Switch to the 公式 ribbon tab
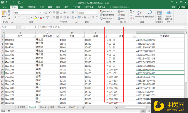Image resolution: width=188 pixels, height=113 pixels. pyautogui.click(x=42, y=7)
